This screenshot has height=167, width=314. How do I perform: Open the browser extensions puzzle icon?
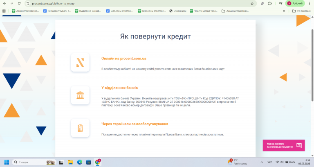(x=270, y=3)
